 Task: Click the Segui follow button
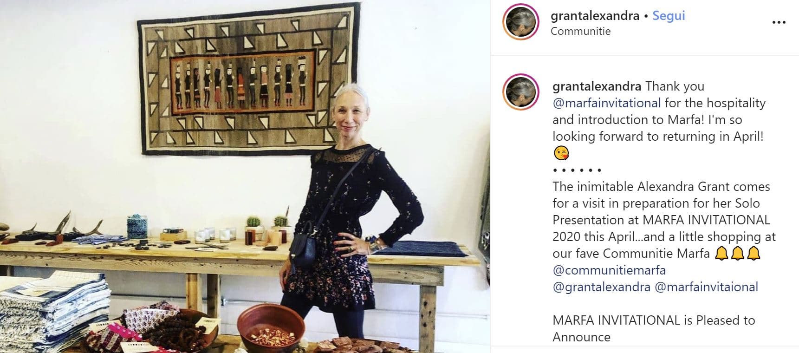pyautogui.click(x=669, y=16)
